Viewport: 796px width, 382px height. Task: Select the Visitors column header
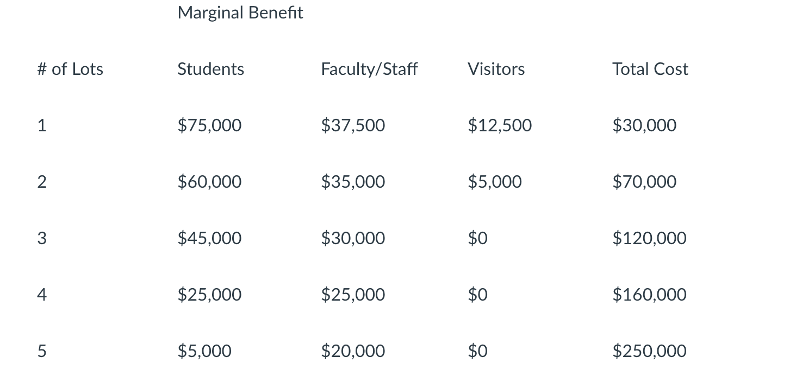[496, 69]
